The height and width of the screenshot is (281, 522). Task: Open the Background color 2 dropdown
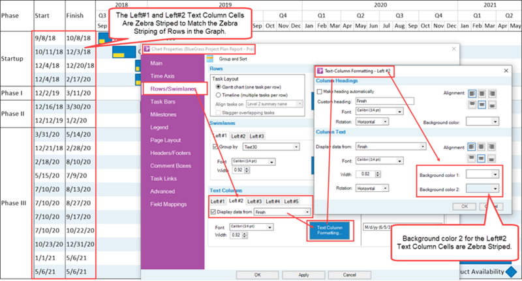482,189
